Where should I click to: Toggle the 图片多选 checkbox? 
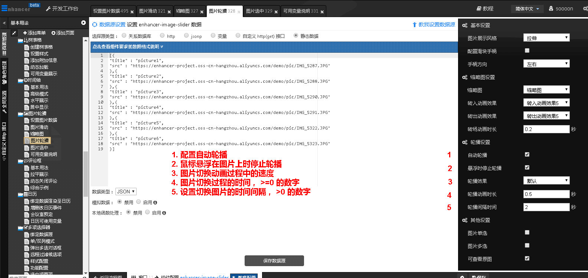(x=527, y=245)
